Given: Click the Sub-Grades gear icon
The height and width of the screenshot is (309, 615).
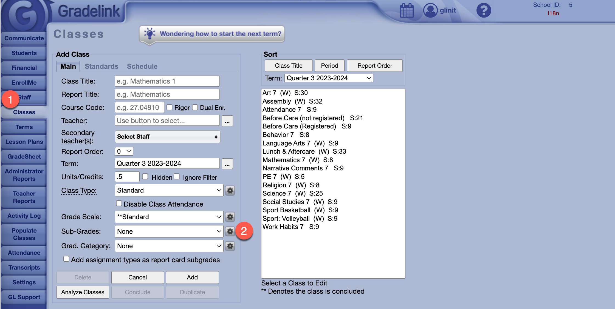Looking at the screenshot, I should click(230, 231).
